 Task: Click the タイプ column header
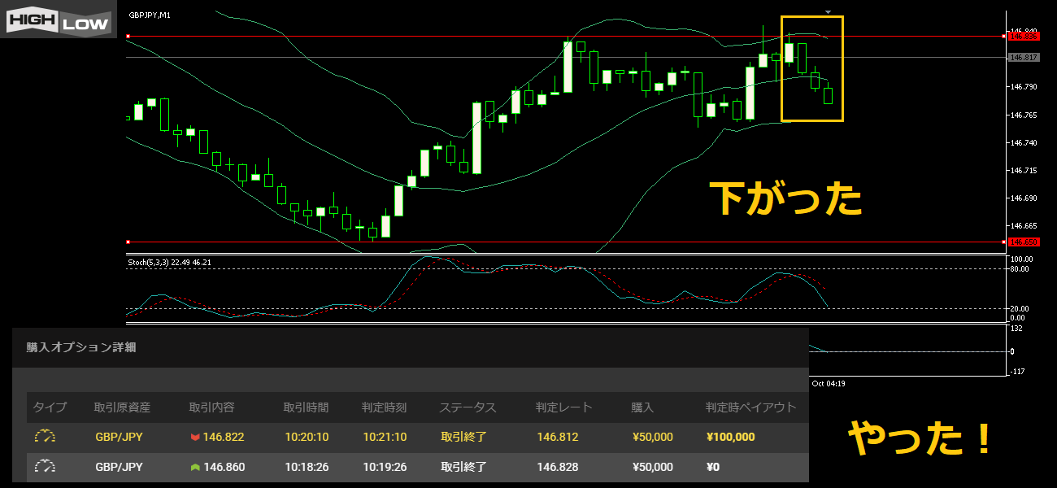[50, 407]
